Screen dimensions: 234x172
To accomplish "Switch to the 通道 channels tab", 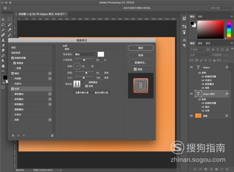I will click(x=200, y=43).
